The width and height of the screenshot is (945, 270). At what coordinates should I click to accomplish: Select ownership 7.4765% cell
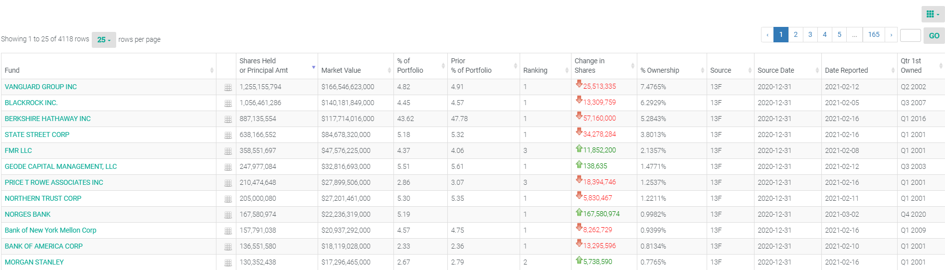coord(672,87)
